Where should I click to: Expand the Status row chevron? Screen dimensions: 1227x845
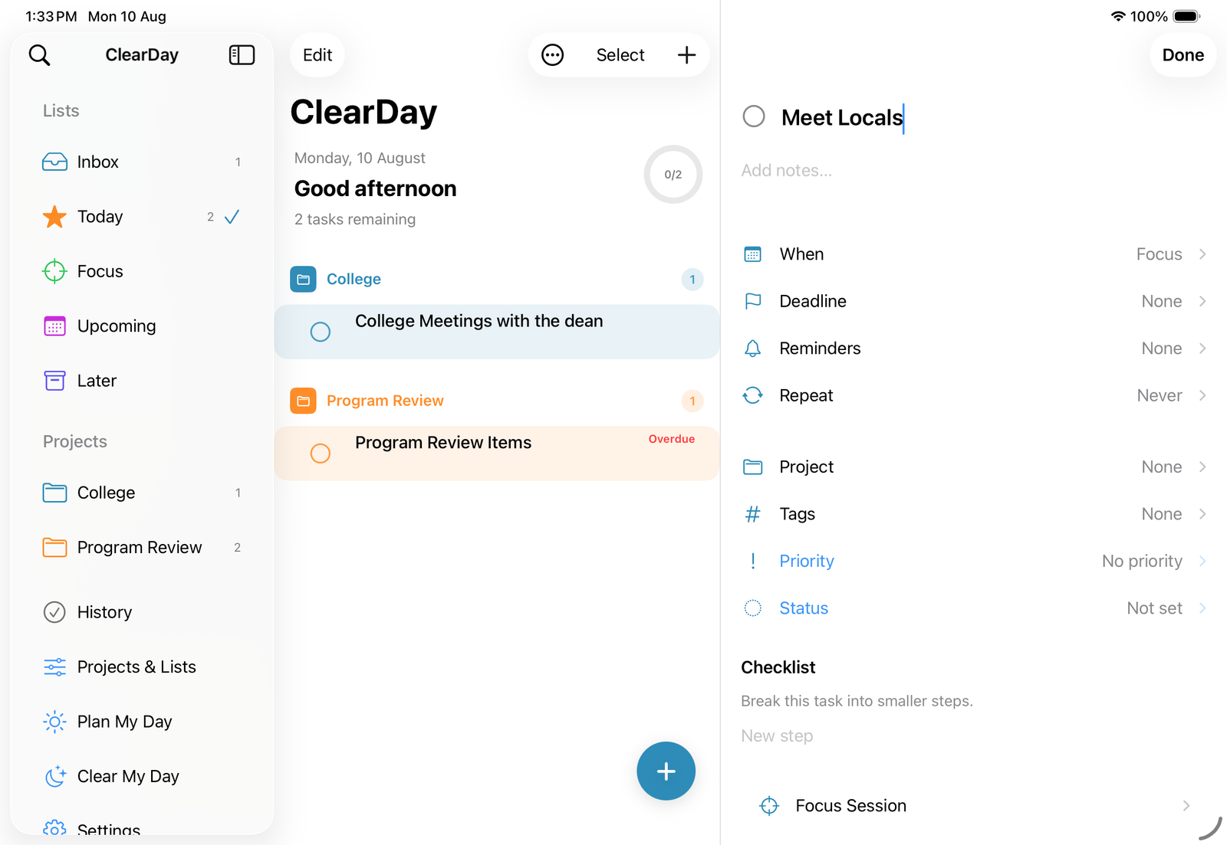click(1202, 608)
